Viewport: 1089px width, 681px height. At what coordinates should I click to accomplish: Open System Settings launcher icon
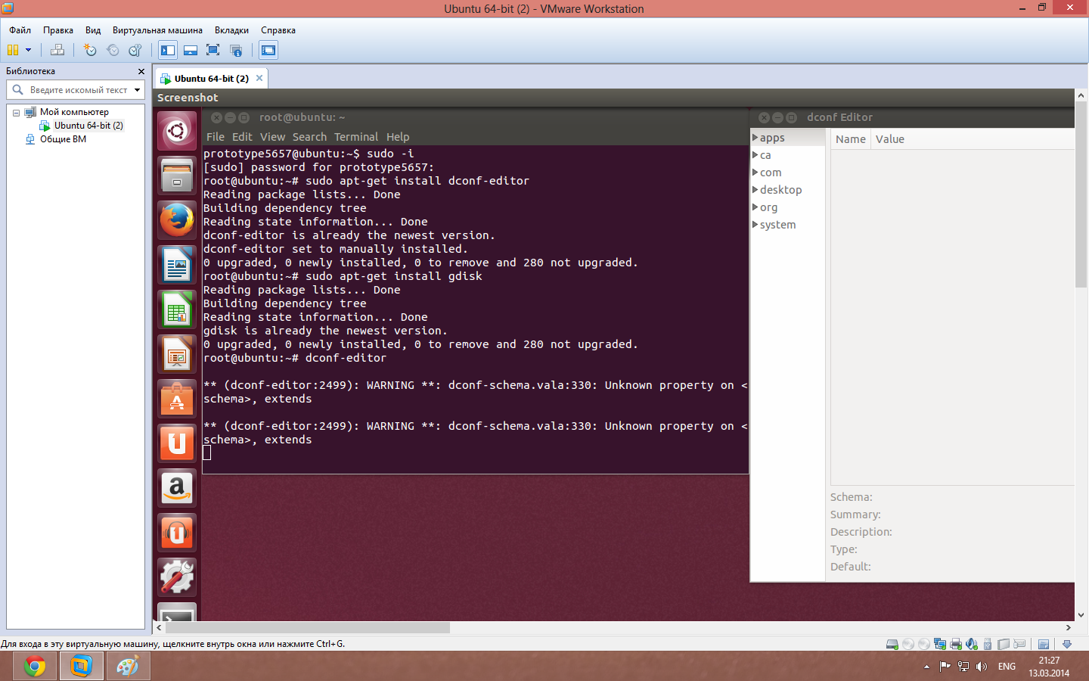(177, 577)
